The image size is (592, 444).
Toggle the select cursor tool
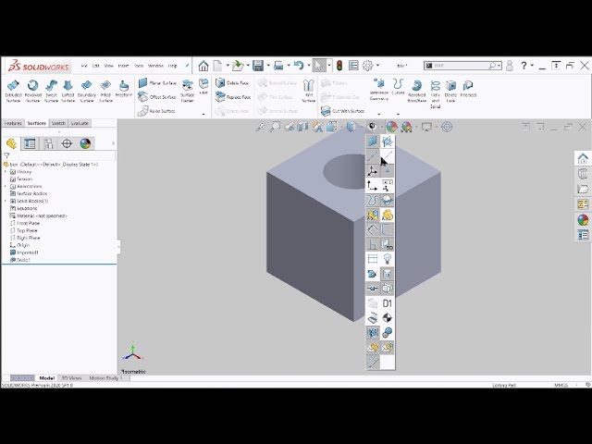tap(318, 66)
